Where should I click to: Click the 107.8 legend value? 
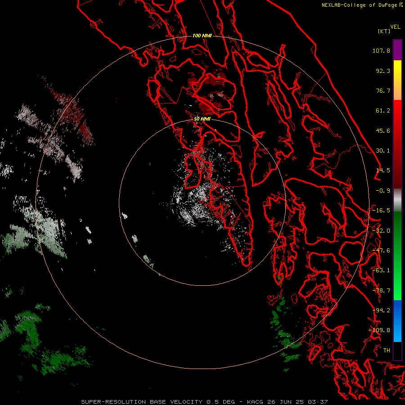point(381,50)
